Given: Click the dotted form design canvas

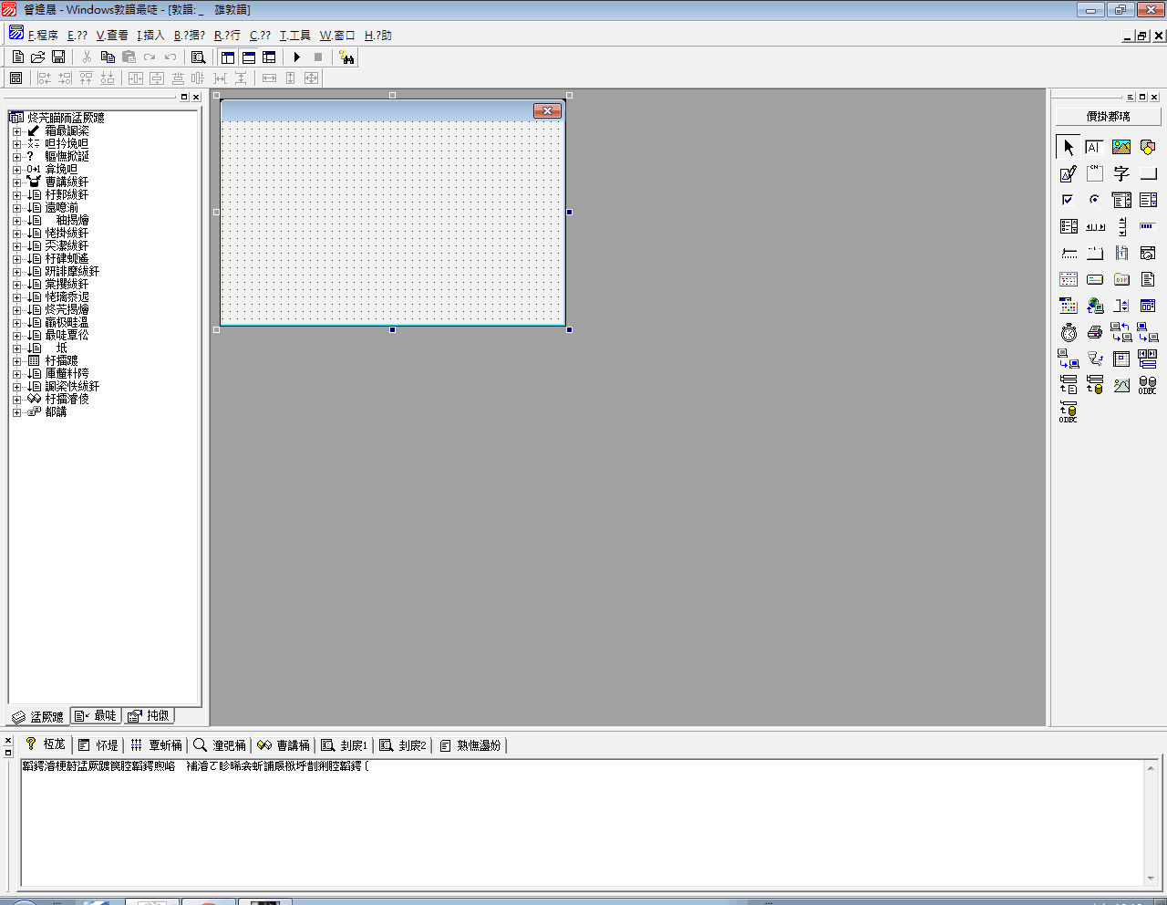Looking at the screenshot, I should [x=392, y=223].
